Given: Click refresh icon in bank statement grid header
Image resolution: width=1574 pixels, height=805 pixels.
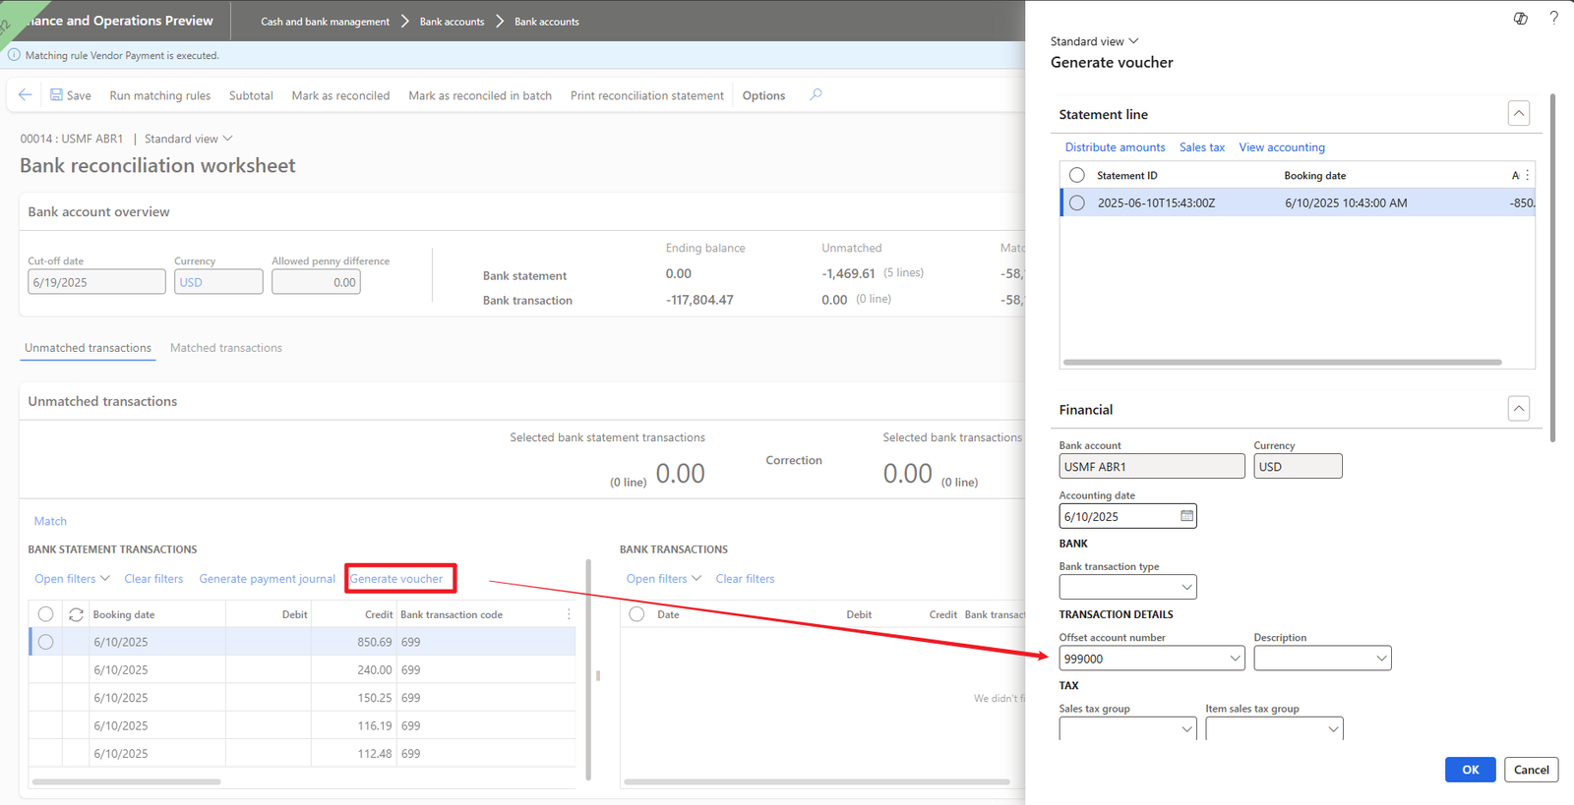Looking at the screenshot, I should [76, 614].
